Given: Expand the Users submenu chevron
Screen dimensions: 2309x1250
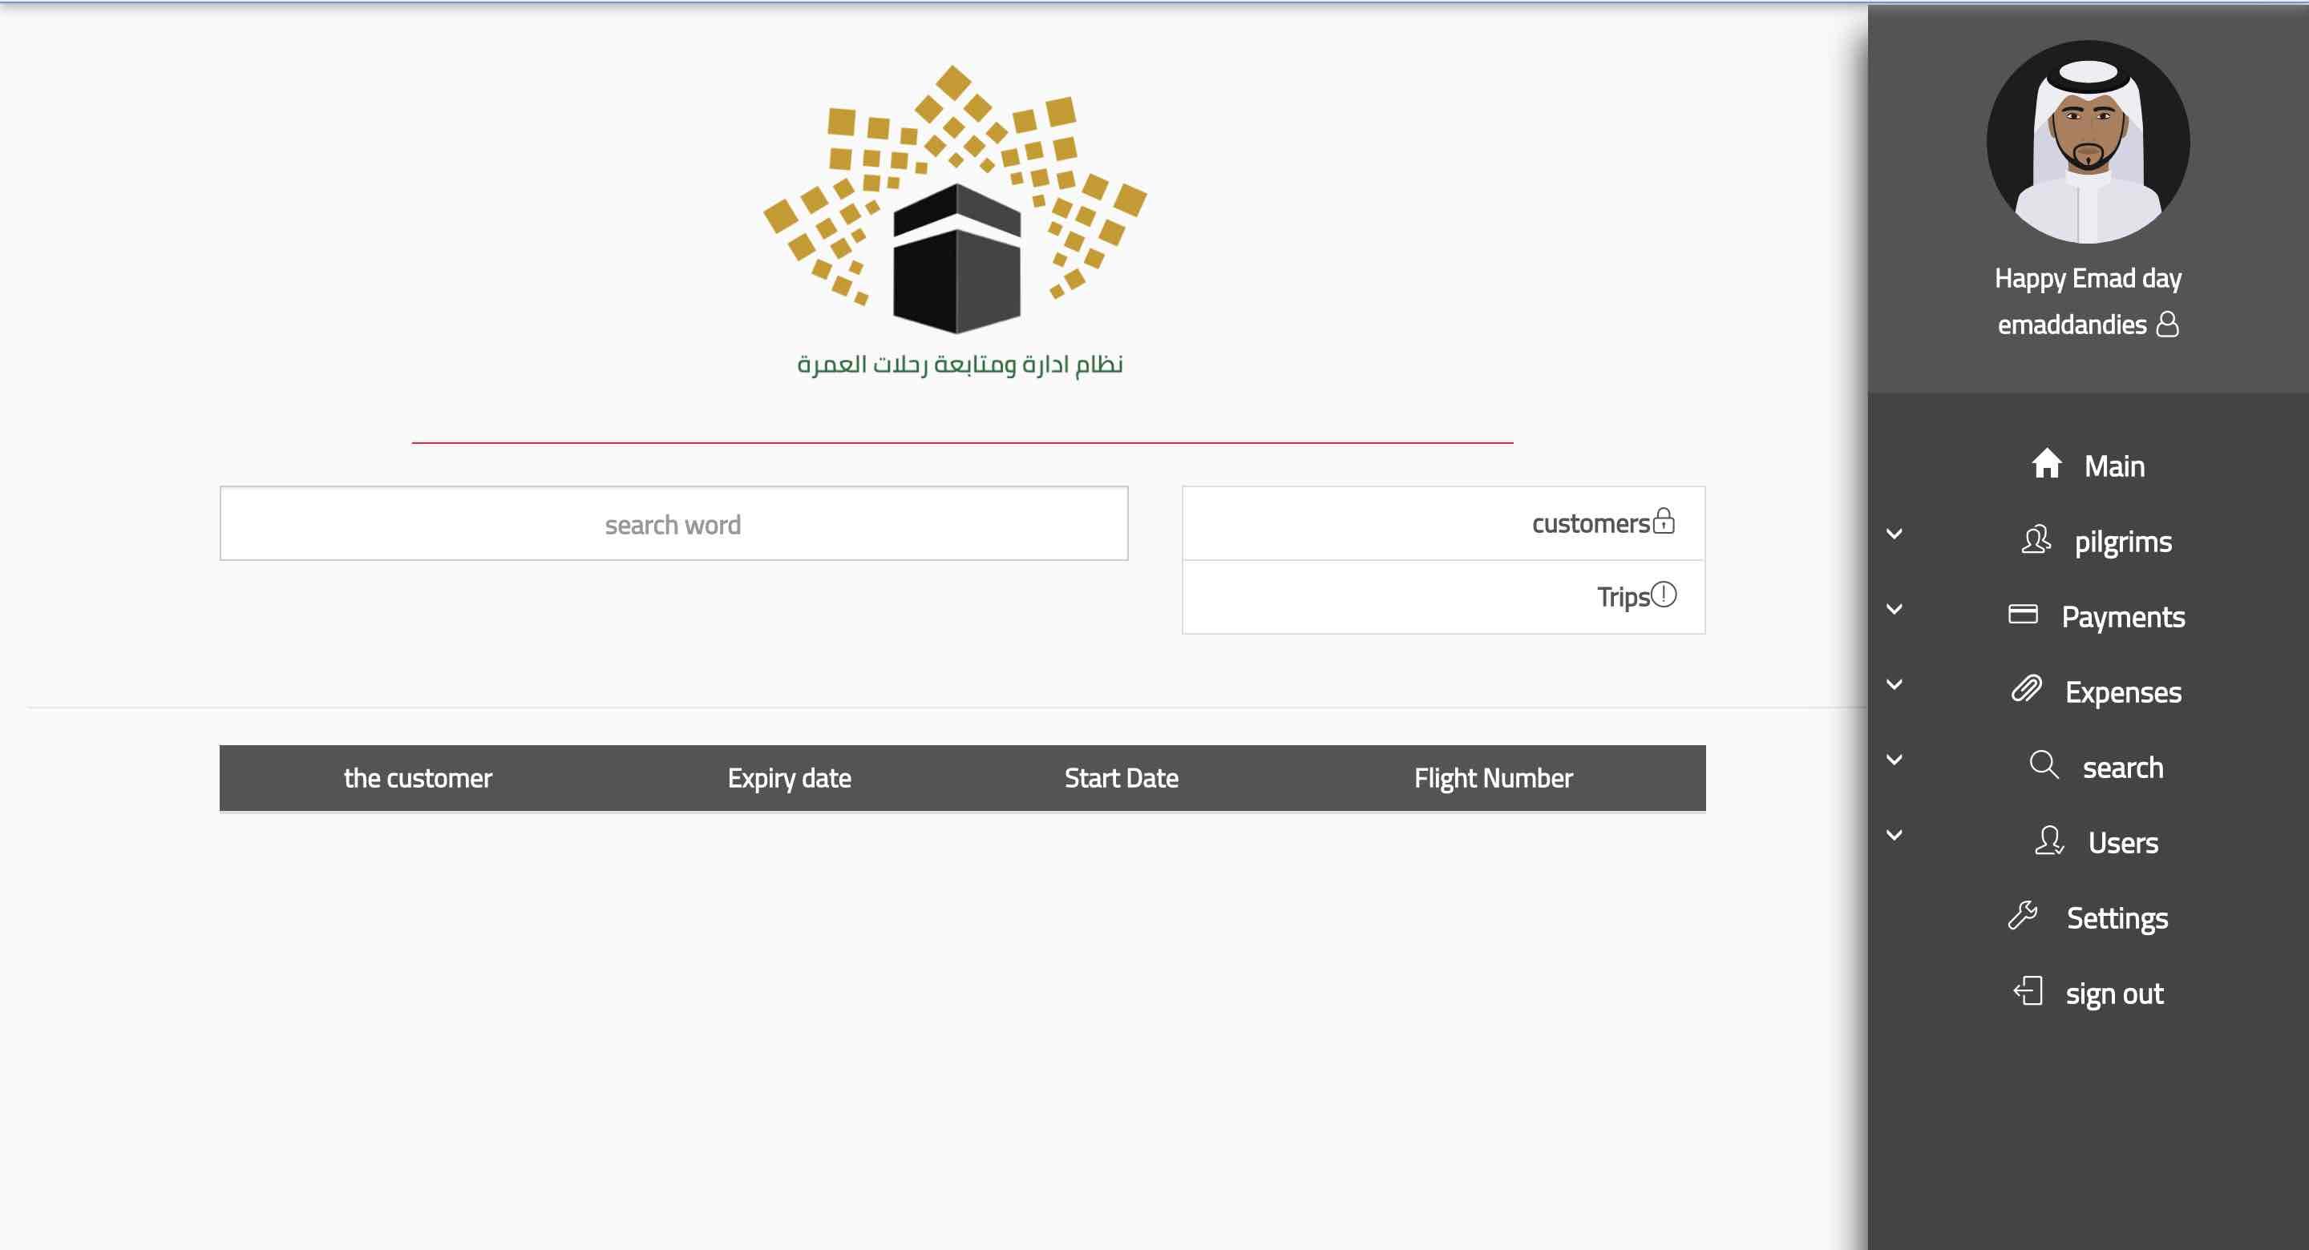Looking at the screenshot, I should tap(1894, 835).
